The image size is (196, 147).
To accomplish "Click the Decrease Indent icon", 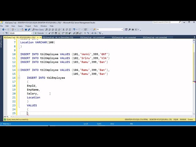I will click(x=92, y=33).
